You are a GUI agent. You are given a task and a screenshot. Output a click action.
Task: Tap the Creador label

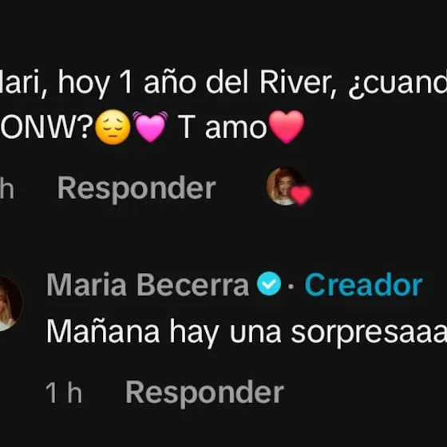(363, 285)
